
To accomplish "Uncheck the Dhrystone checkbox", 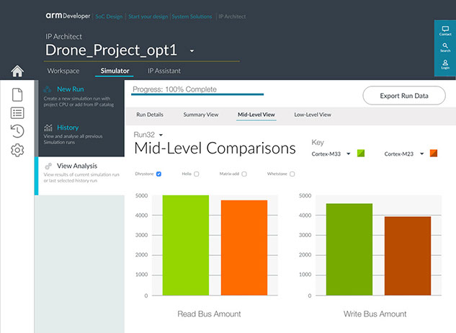I will pyautogui.click(x=158, y=174).
